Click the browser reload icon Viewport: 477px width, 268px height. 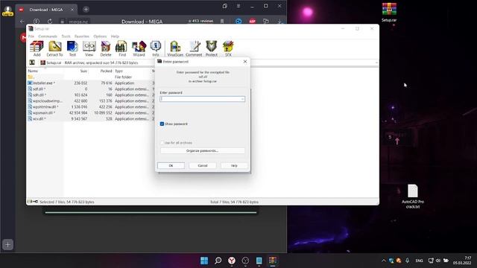pyautogui.click(x=50, y=22)
